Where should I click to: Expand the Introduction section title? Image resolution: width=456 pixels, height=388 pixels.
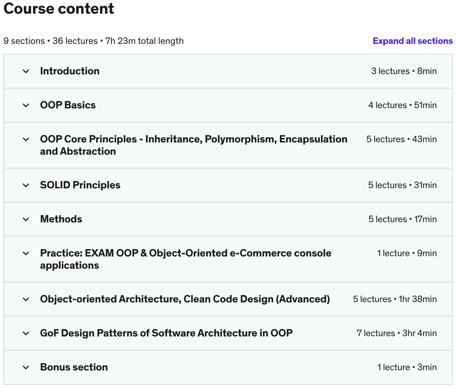pos(70,71)
